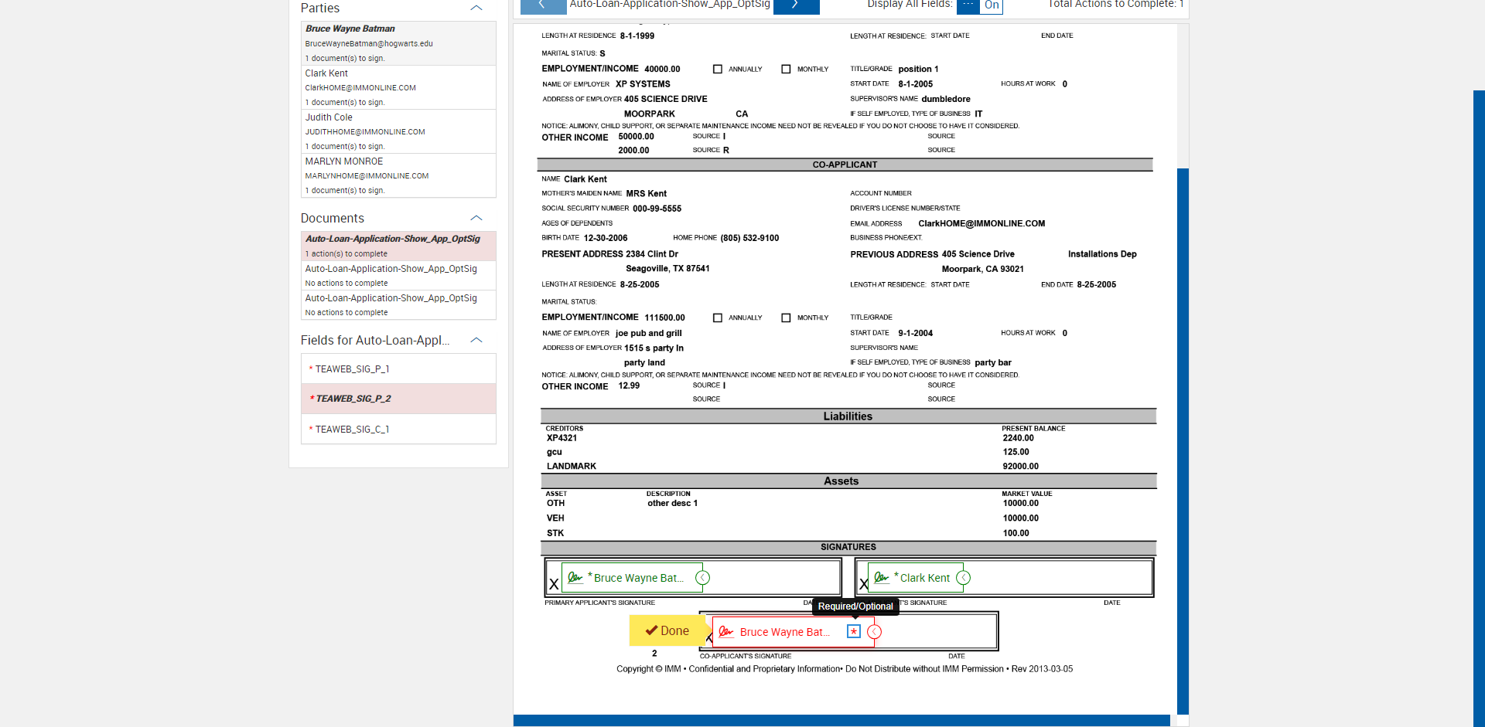Image resolution: width=1485 pixels, height=727 pixels.
Task: Click the email BruceWayneBatman@hogwarts.edu
Action: point(369,44)
